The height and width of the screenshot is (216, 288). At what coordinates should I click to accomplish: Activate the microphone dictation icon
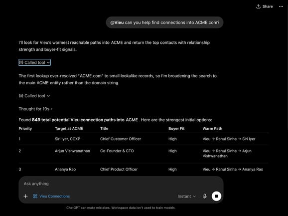(x=205, y=196)
